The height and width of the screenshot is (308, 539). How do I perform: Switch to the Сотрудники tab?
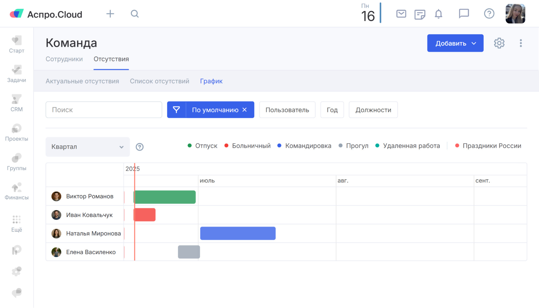tap(64, 59)
